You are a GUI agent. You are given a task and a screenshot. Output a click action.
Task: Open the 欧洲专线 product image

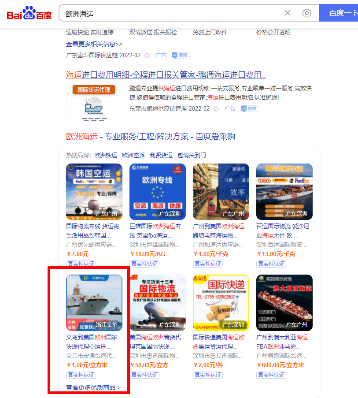tap(158, 192)
